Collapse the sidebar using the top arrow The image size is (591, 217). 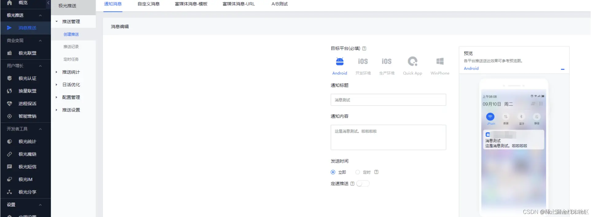tap(48, 3)
